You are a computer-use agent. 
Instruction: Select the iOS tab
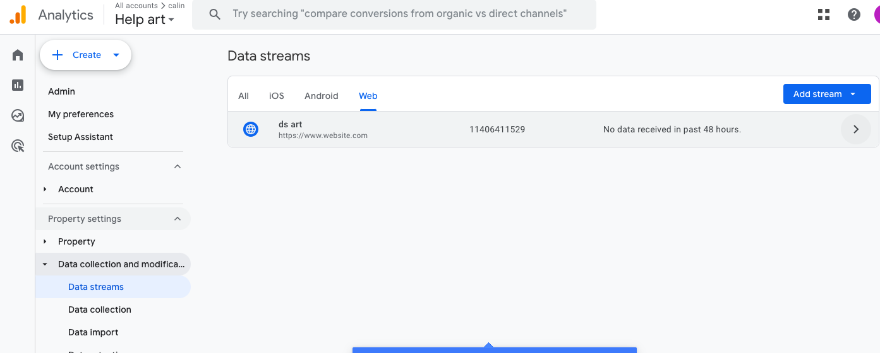[x=277, y=96]
